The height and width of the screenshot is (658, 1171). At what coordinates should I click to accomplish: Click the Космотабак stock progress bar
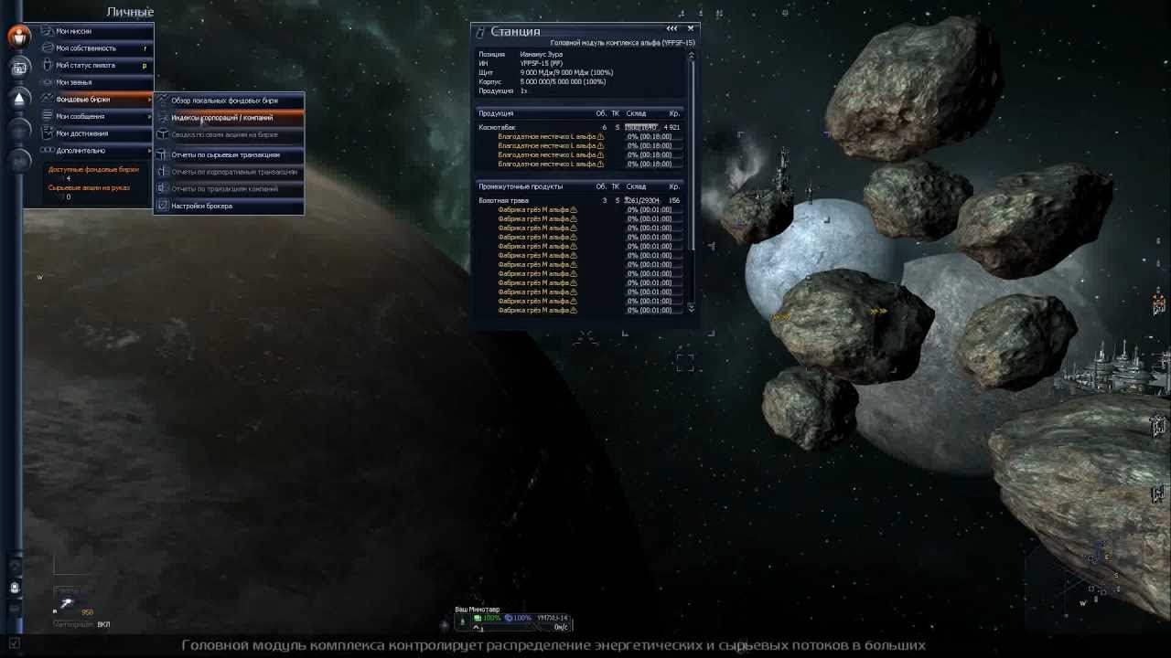click(641, 127)
